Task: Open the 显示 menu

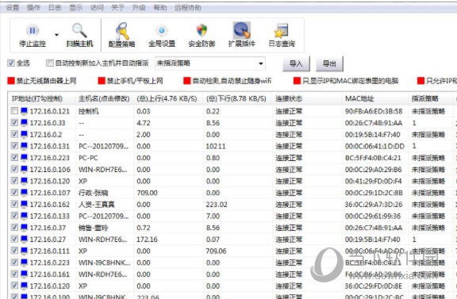Action: 76,8
